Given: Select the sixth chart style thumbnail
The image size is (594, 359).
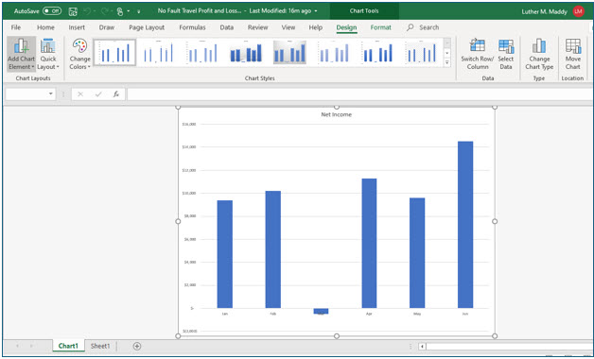Looking at the screenshot, I should [x=334, y=52].
